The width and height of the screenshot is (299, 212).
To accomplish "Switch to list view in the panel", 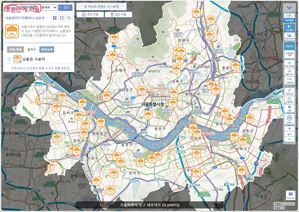I will 62,18.
